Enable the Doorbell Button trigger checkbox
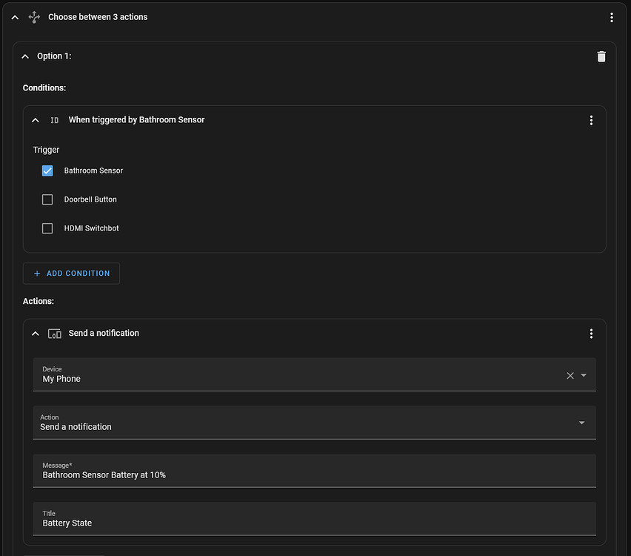The width and height of the screenshot is (631, 556). click(x=47, y=199)
